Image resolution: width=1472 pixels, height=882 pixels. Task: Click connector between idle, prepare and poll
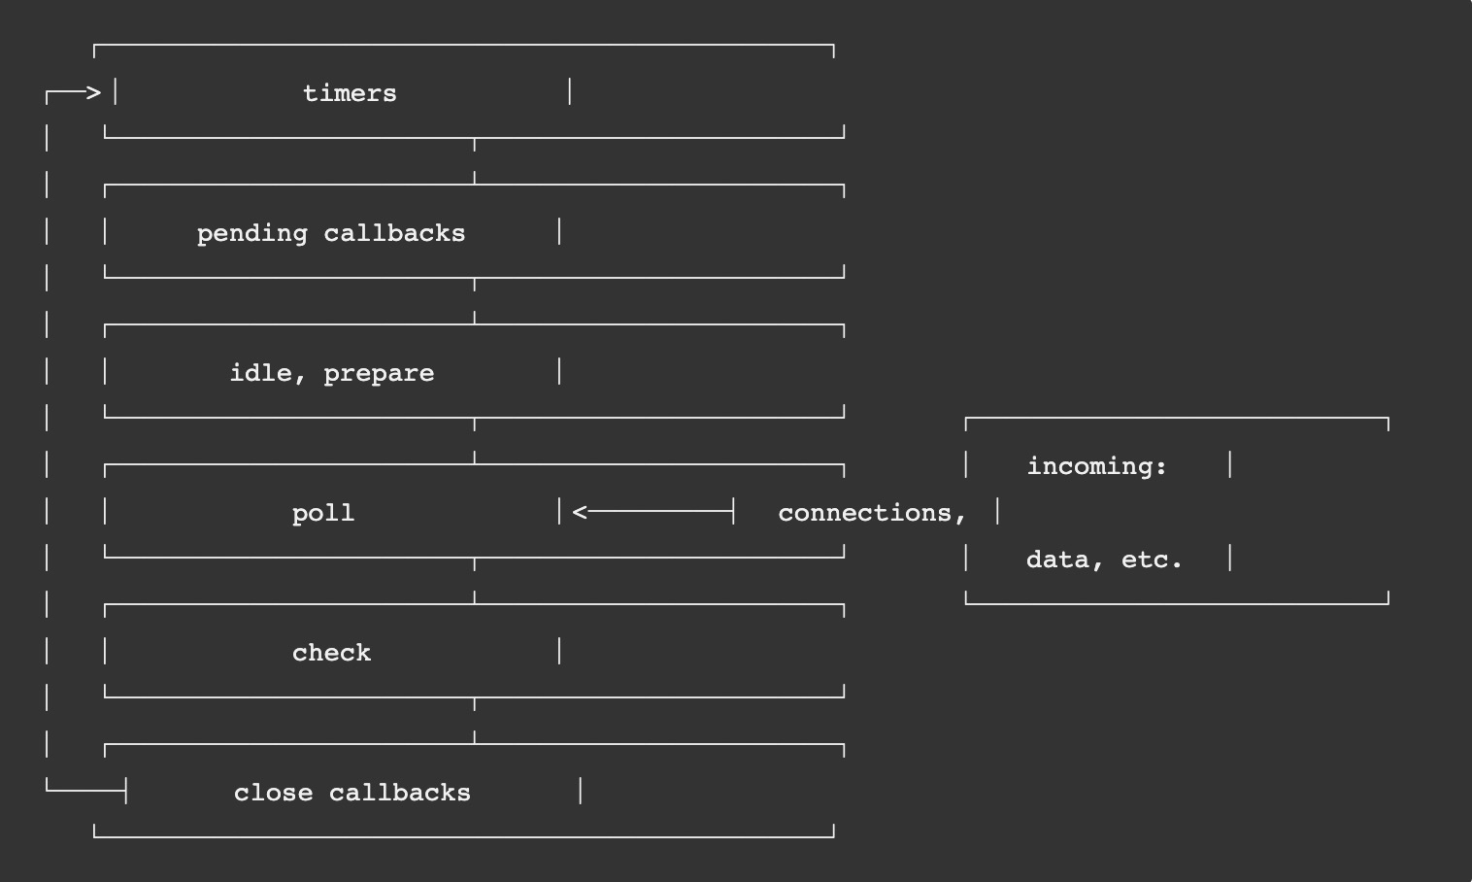click(x=475, y=440)
